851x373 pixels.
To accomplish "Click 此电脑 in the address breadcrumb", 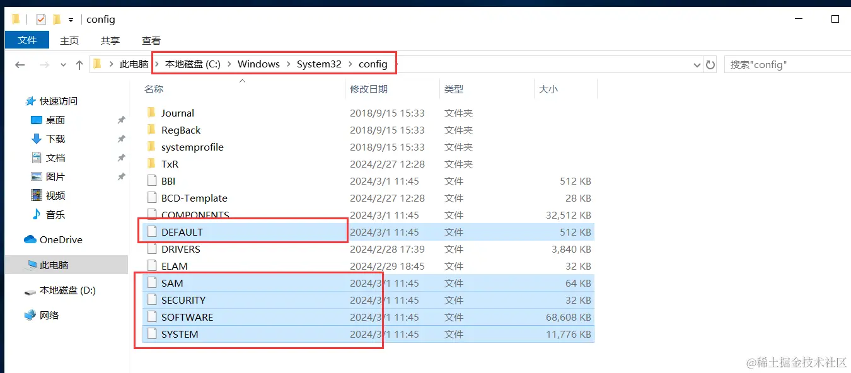I will point(134,64).
